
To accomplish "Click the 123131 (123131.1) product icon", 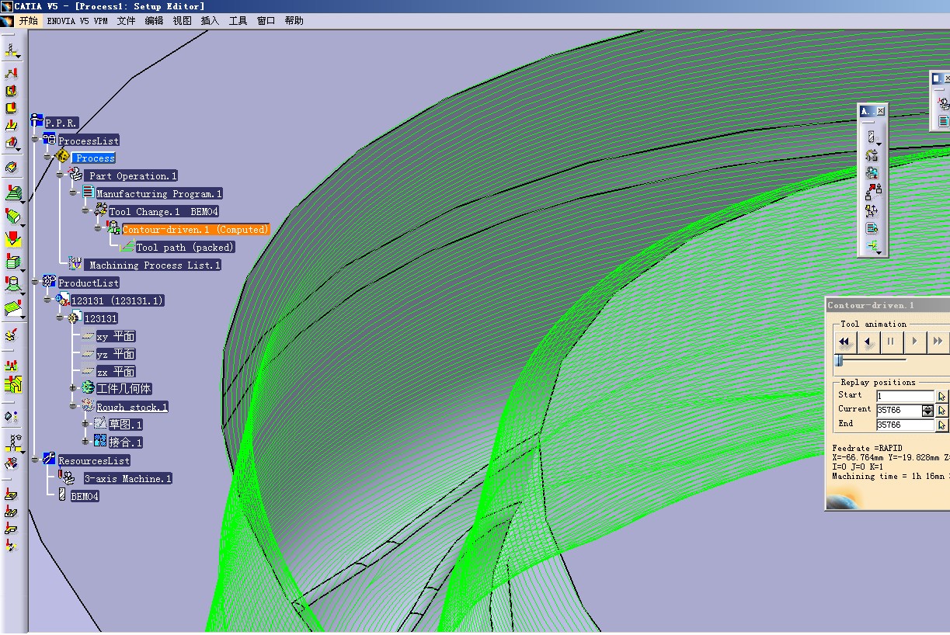I will (63, 300).
